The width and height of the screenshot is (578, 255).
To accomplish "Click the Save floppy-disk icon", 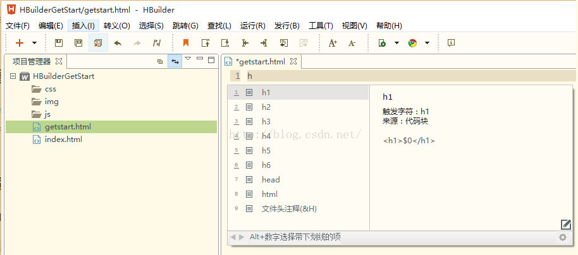I will pyautogui.click(x=59, y=43).
